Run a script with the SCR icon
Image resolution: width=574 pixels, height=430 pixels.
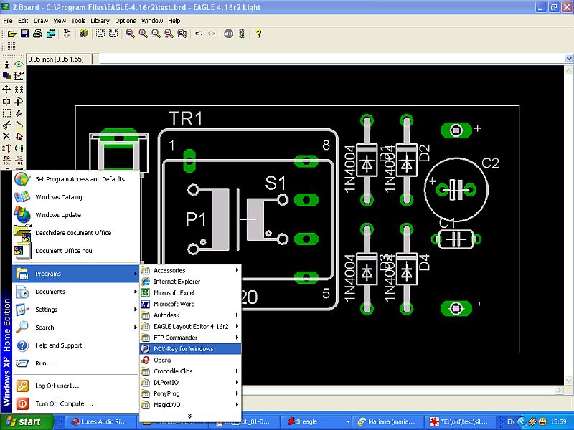pos(100,34)
